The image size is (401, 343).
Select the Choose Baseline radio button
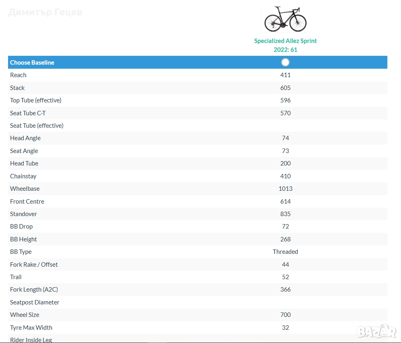tap(285, 62)
